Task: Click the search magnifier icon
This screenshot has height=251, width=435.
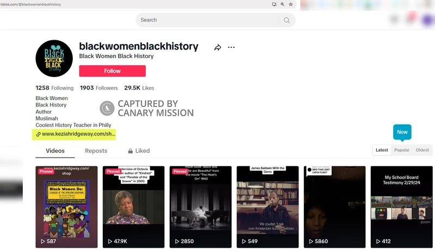Action: coord(287,20)
